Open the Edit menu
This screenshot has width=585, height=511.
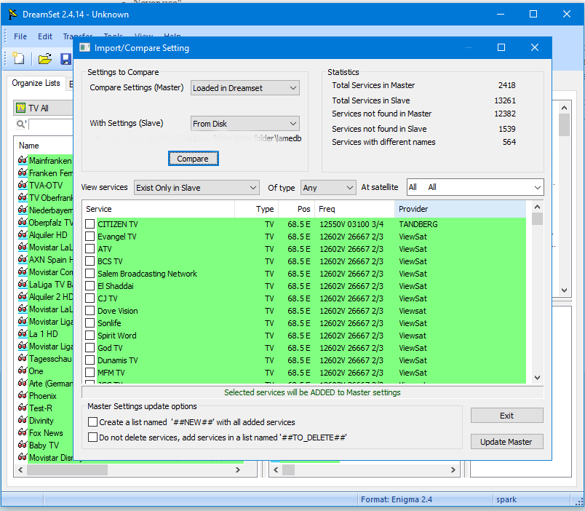45,36
